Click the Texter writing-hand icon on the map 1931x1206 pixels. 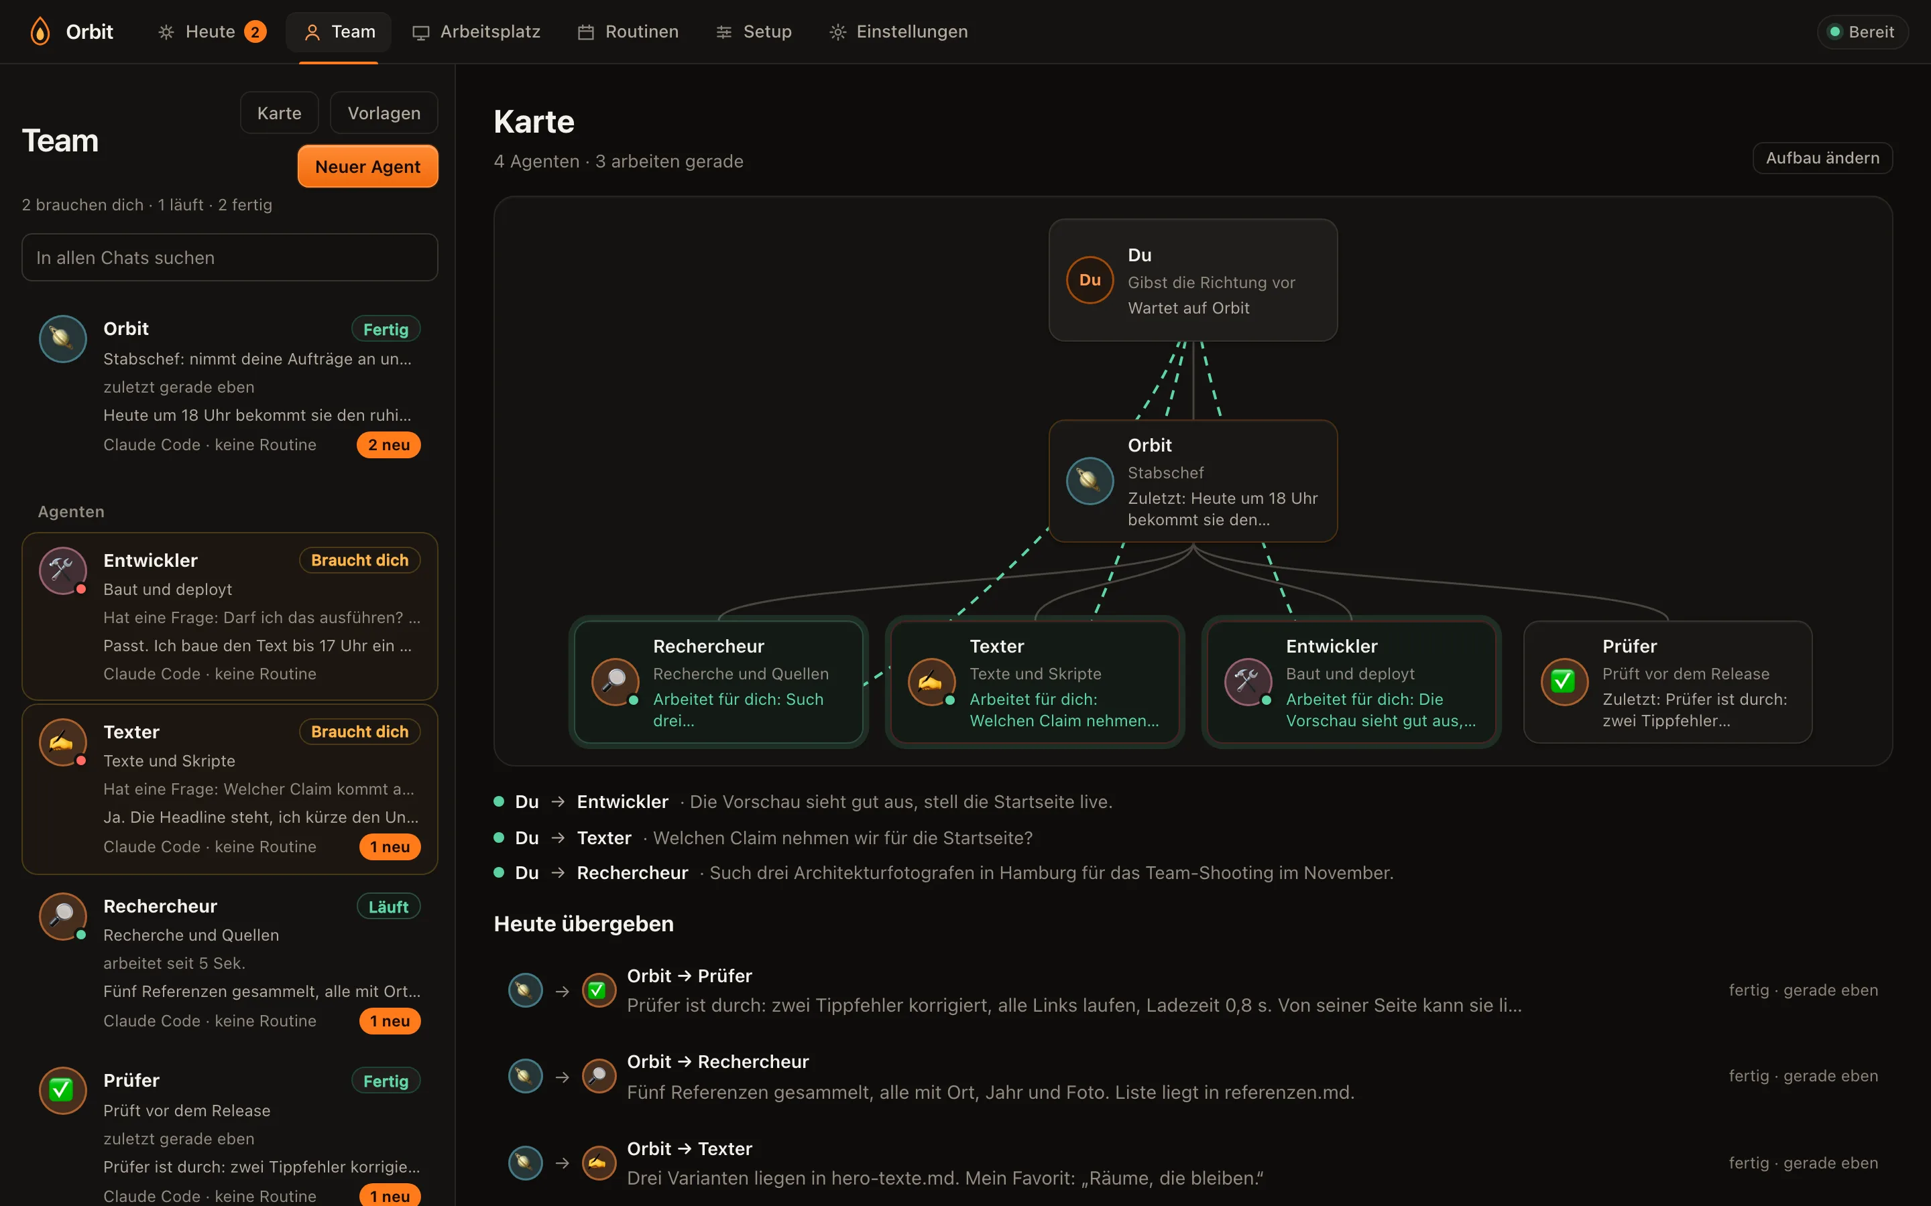point(932,682)
